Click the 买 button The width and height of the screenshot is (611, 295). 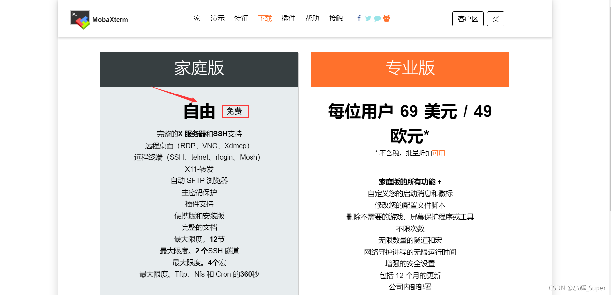(495, 19)
